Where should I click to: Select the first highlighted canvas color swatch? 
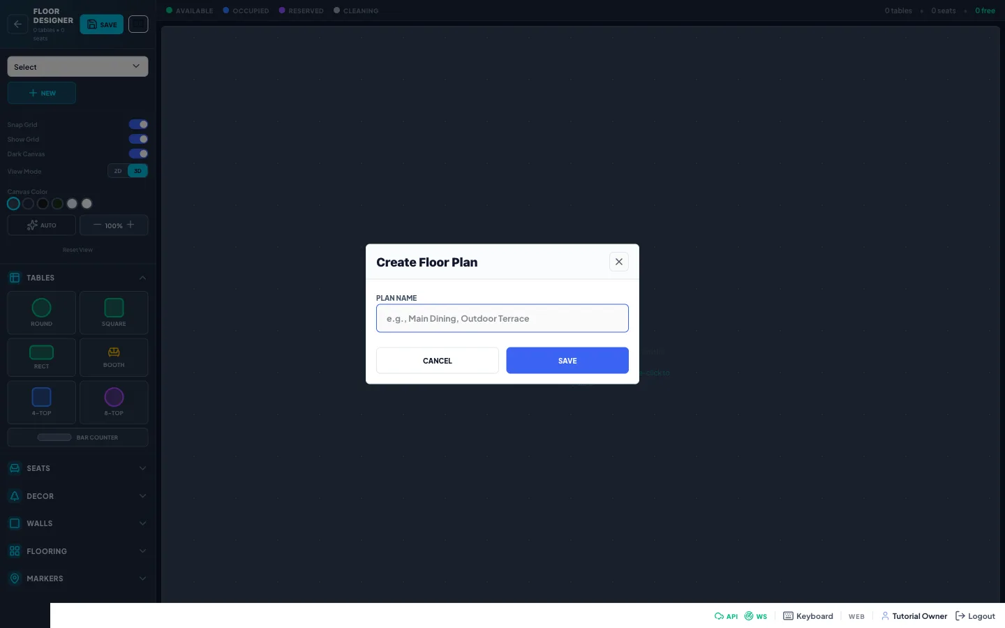point(13,204)
